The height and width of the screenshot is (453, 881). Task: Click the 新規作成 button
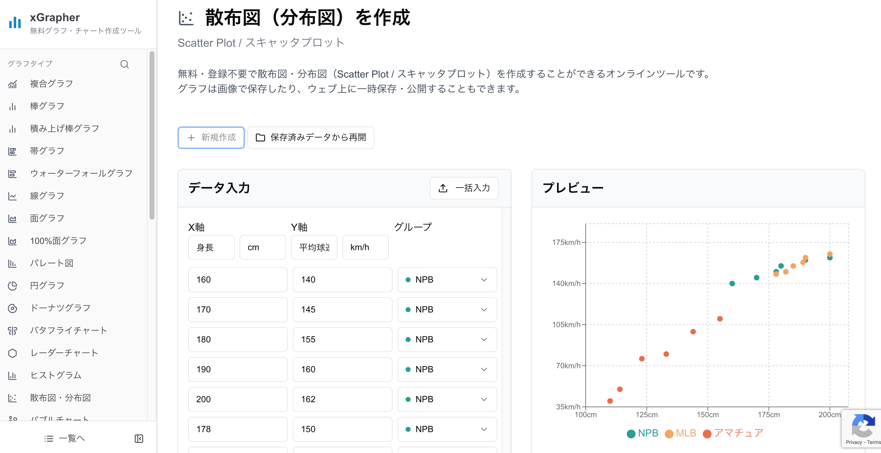coord(211,137)
